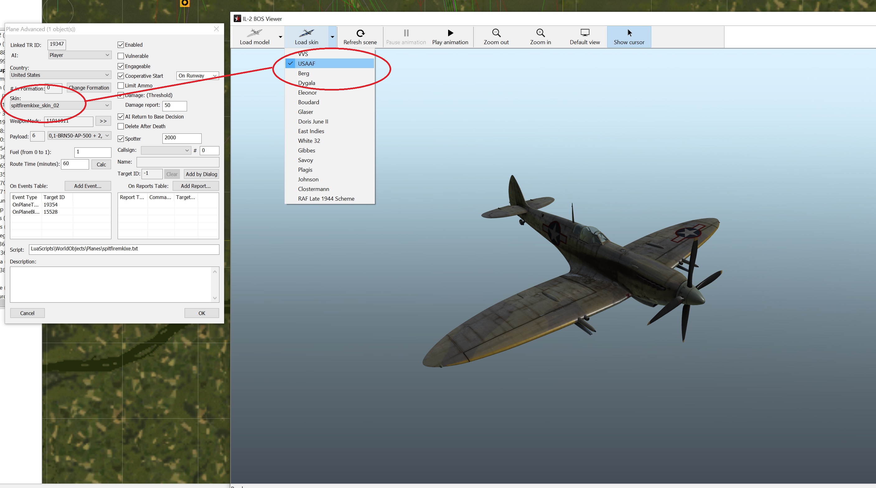Click the Description scrollbar down arrow
This screenshot has width=876, height=488.
pyautogui.click(x=215, y=298)
